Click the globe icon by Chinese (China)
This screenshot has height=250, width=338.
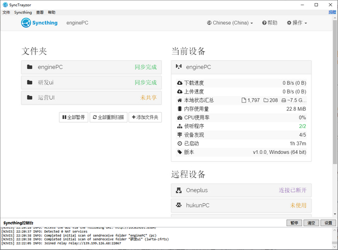tap(209, 23)
